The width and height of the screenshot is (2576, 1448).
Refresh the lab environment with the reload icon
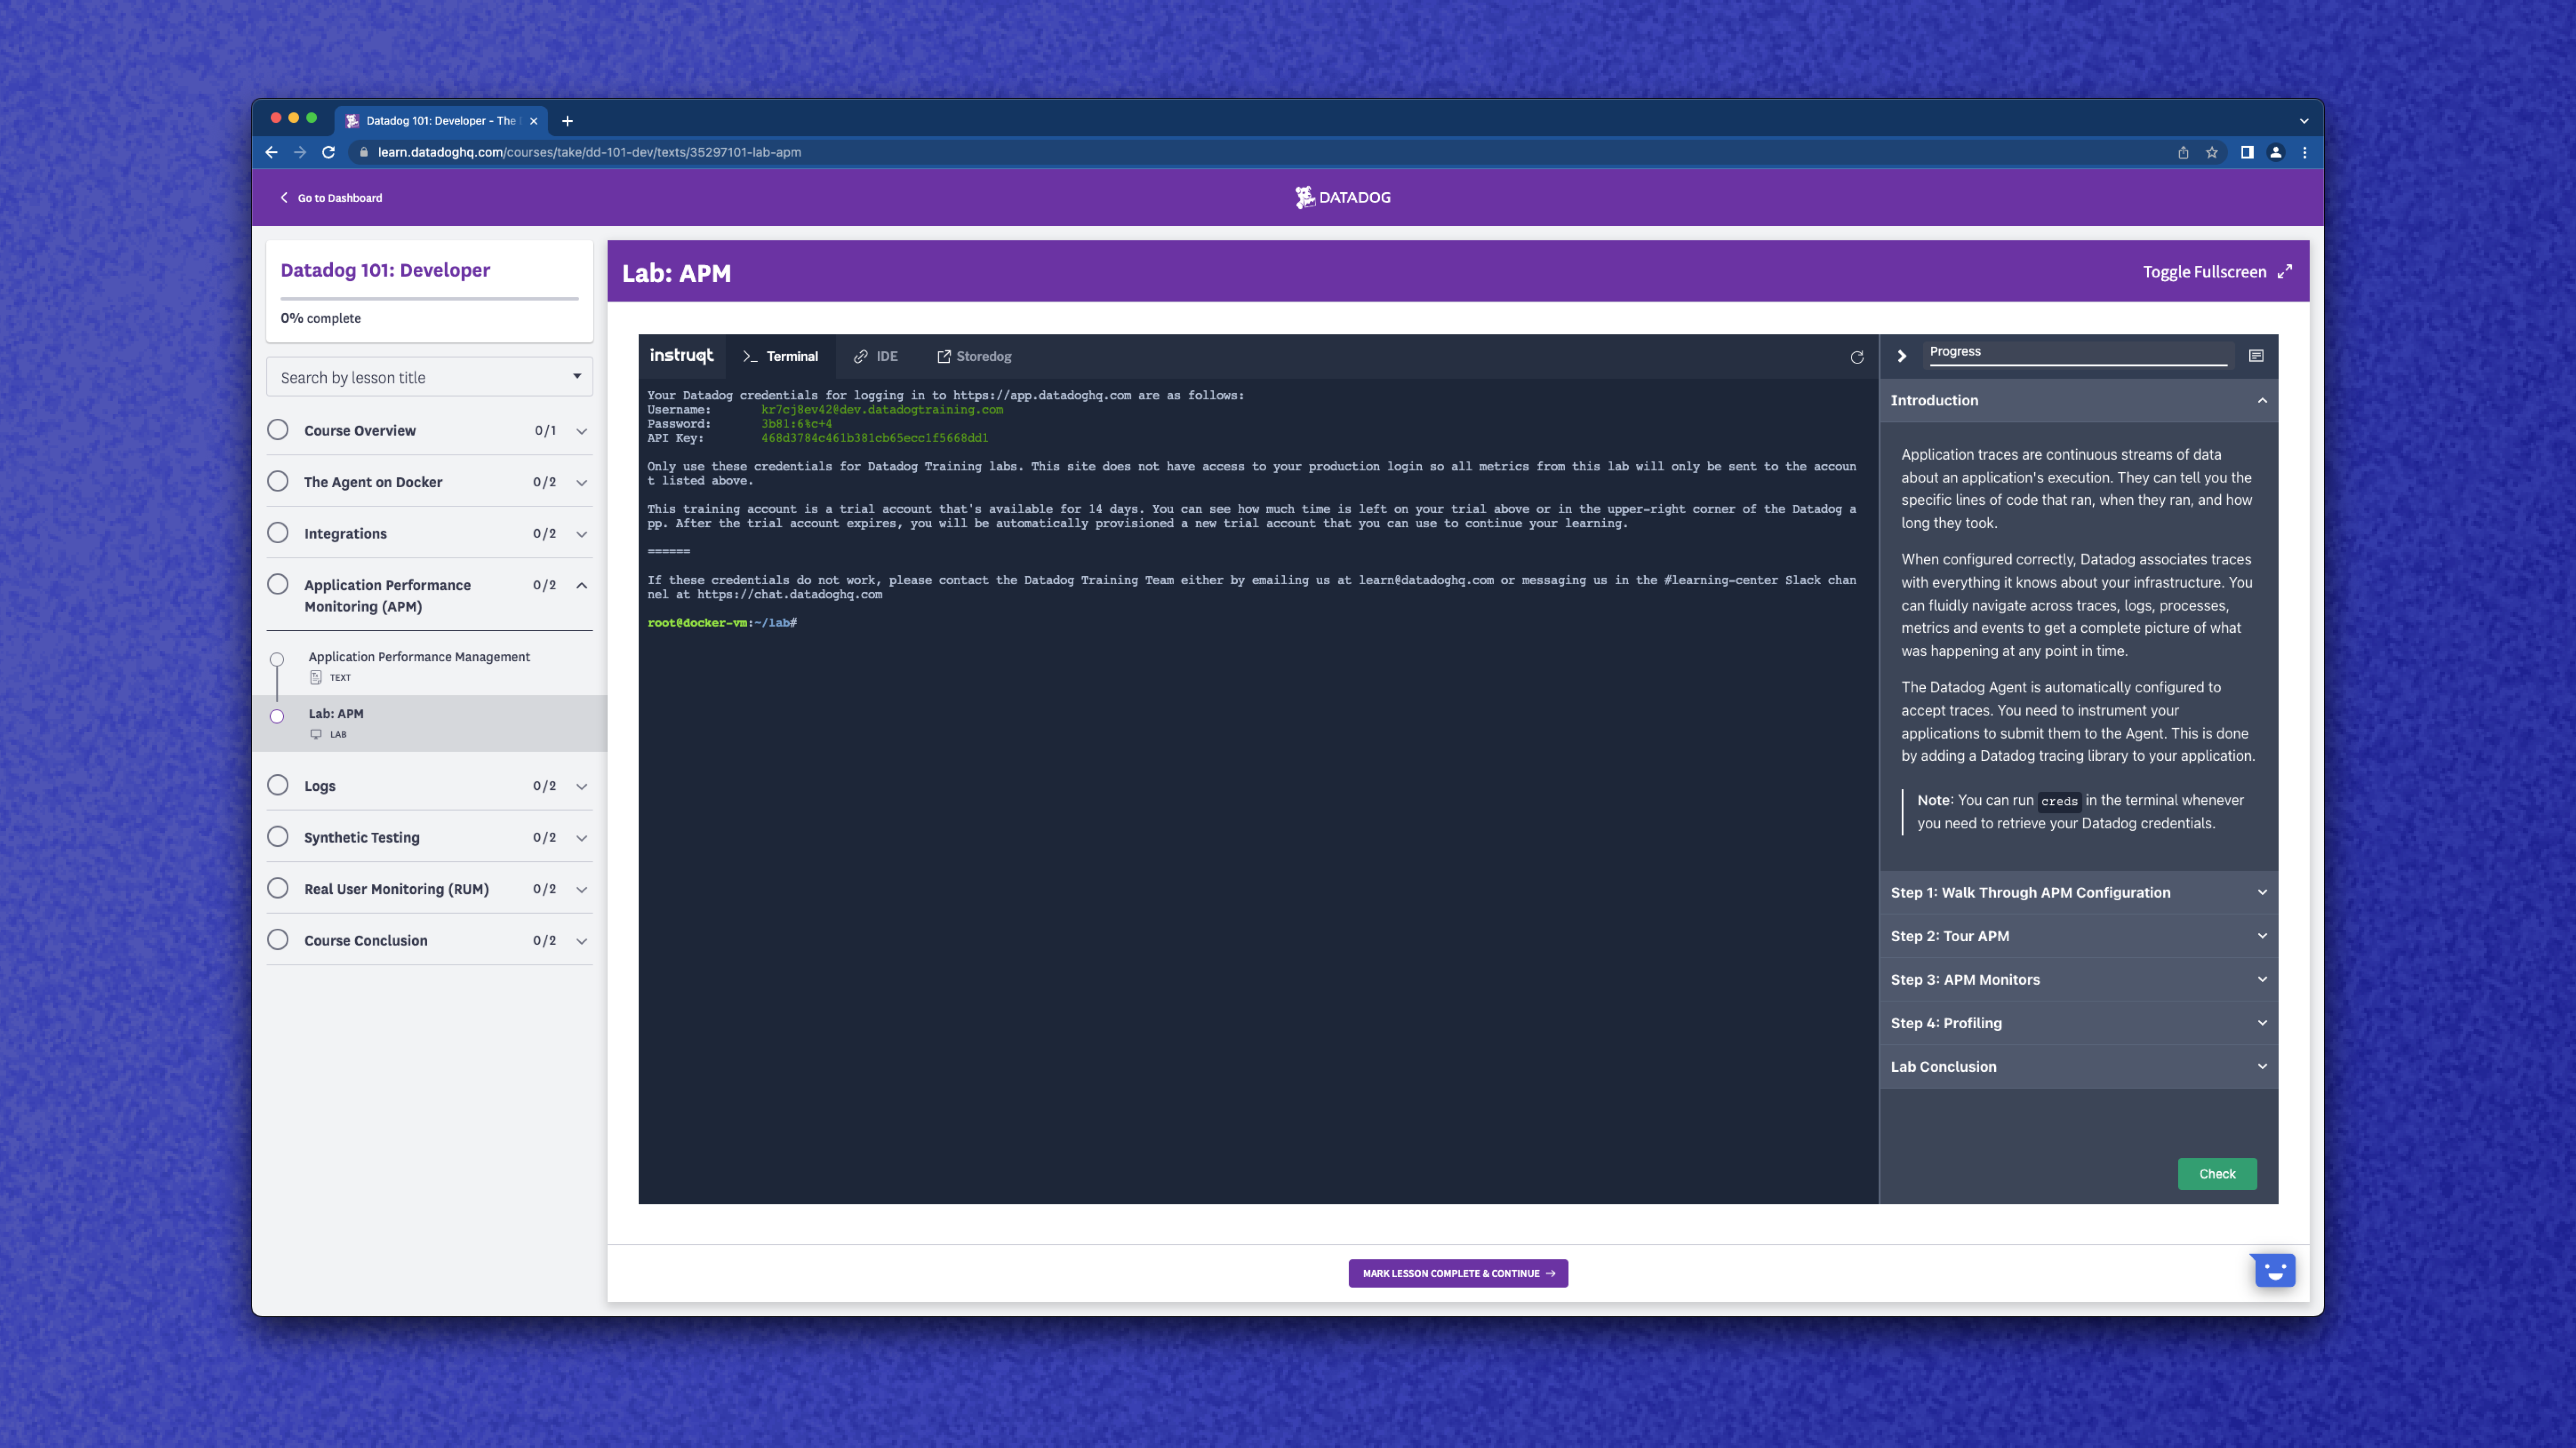1857,357
